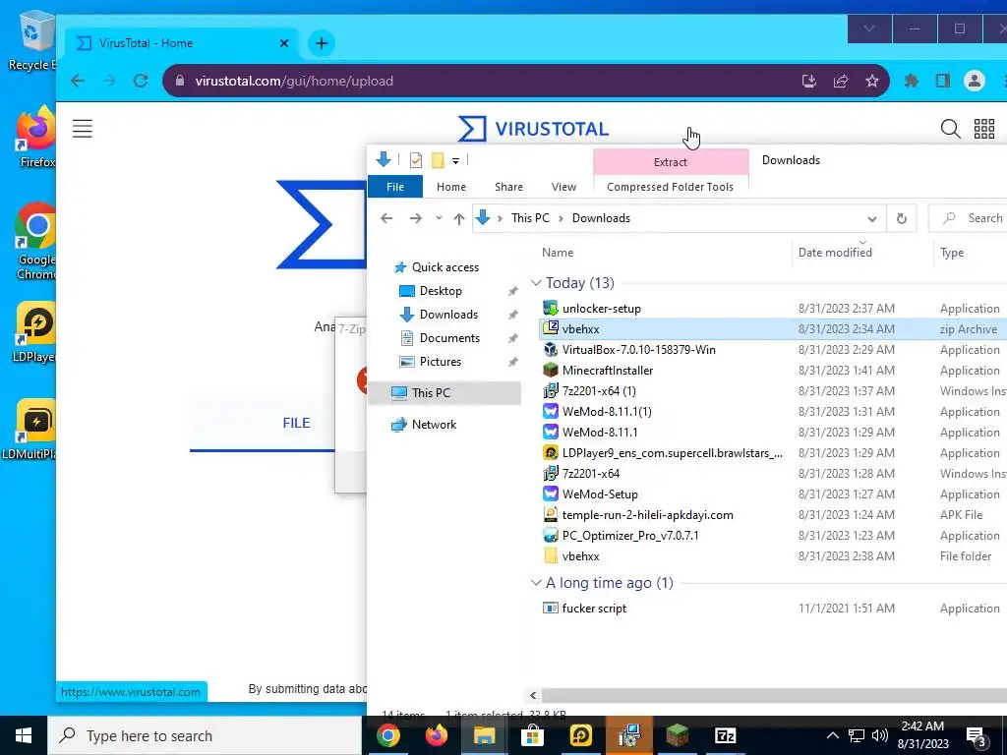Reload the VirusTotal page
Screen dimensions: 1007x755
point(140,81)
